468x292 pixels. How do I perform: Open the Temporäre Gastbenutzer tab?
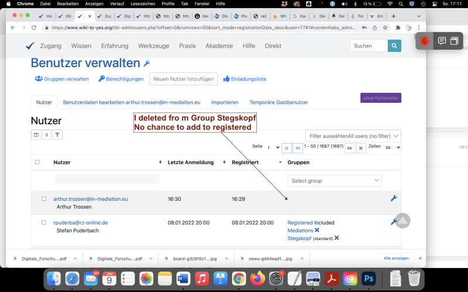pyautogui.click(x=278, y=102)
